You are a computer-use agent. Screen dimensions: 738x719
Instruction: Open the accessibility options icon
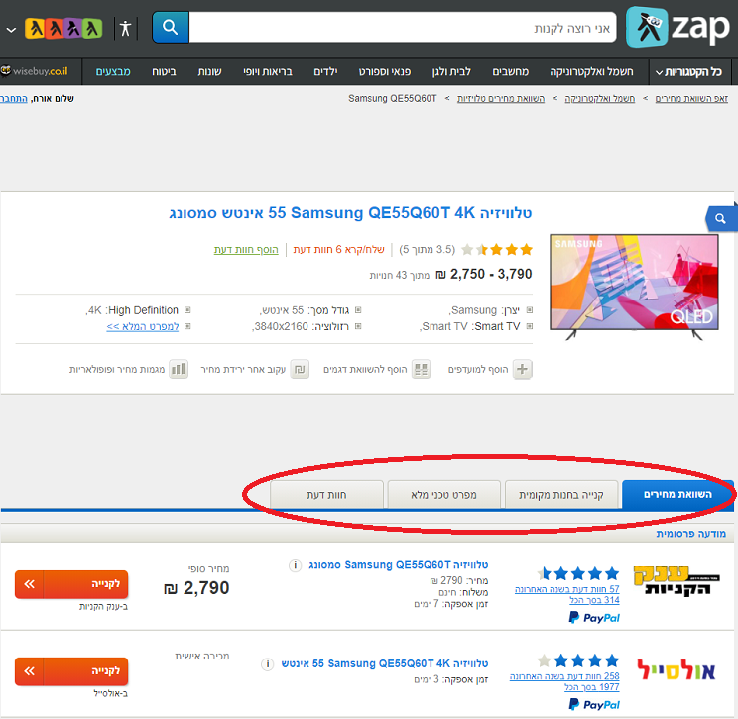coord(125,28)
